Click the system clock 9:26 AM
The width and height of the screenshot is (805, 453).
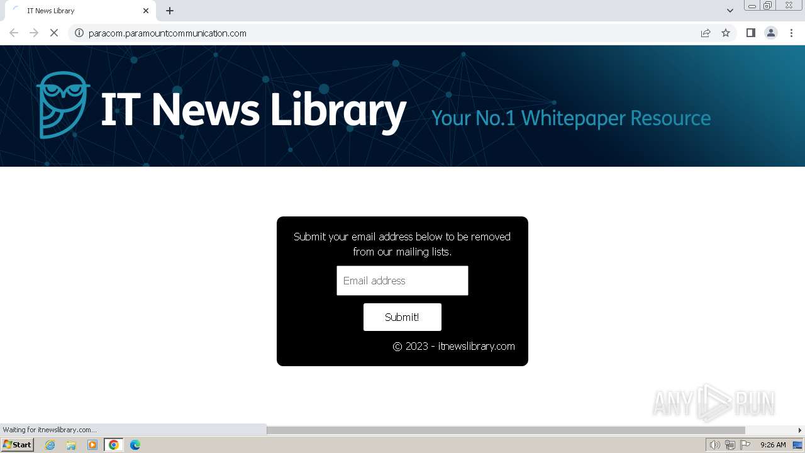773,445
